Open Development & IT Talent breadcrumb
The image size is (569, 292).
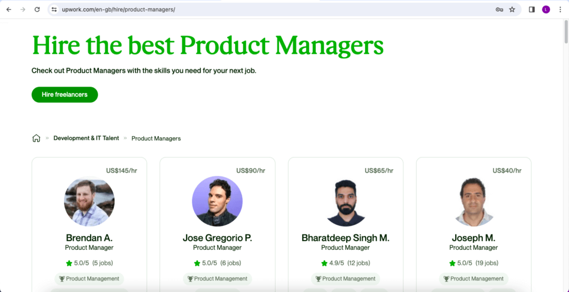86,138
